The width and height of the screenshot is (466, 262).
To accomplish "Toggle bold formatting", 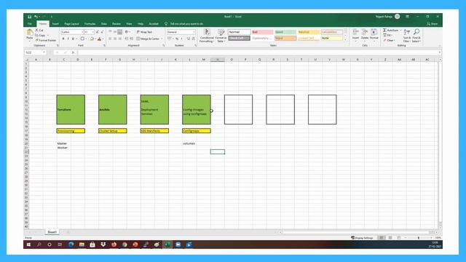I will point(63,39).
